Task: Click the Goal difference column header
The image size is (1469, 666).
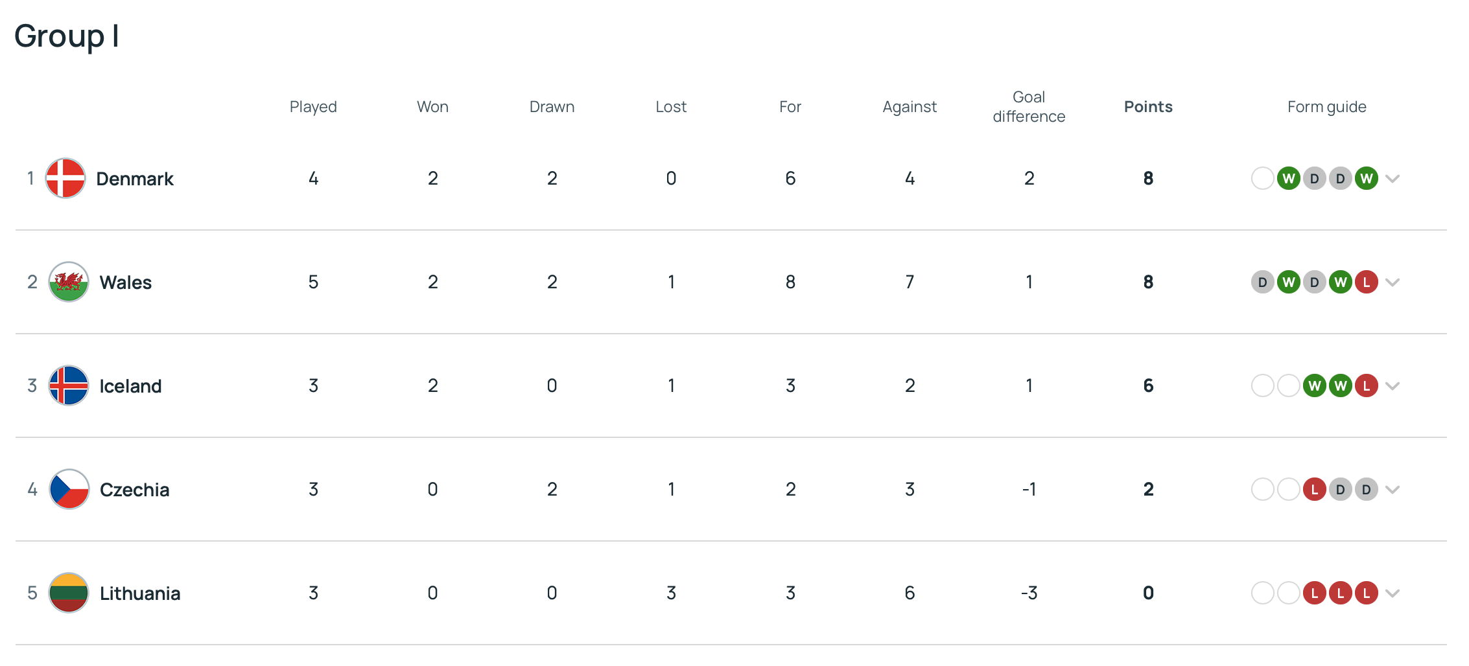Action: (x=1029, y=107)
